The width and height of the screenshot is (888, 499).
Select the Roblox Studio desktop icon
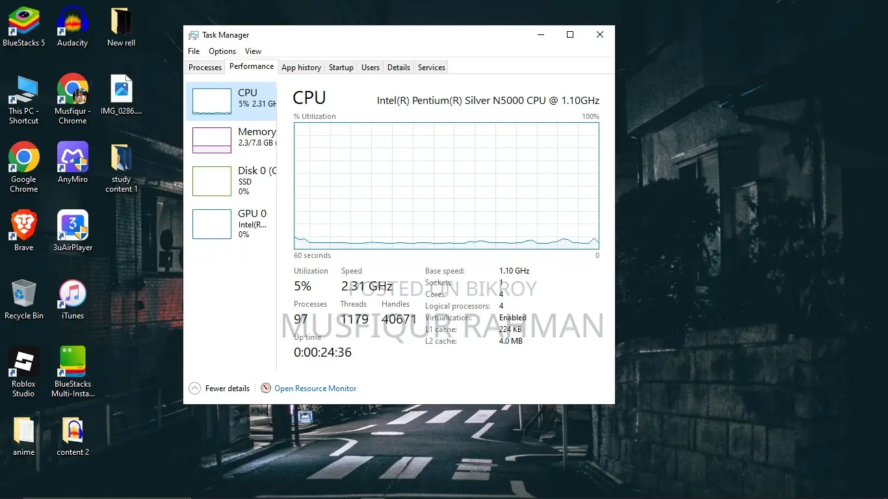(24, 372)
